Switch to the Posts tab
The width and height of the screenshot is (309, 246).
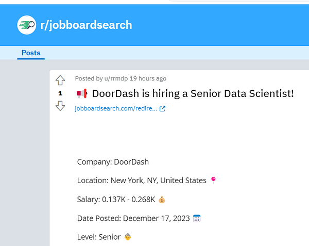(31, 53)
